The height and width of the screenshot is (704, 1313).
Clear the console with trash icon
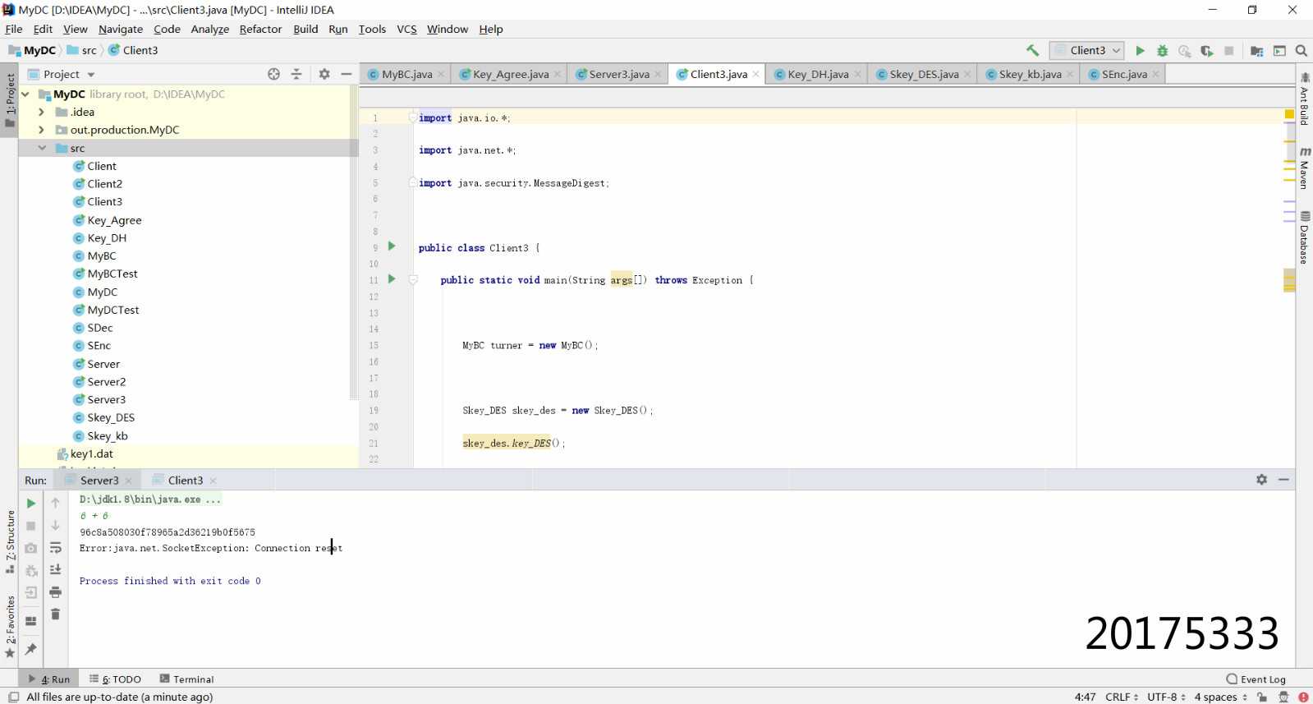pos(56,614)
